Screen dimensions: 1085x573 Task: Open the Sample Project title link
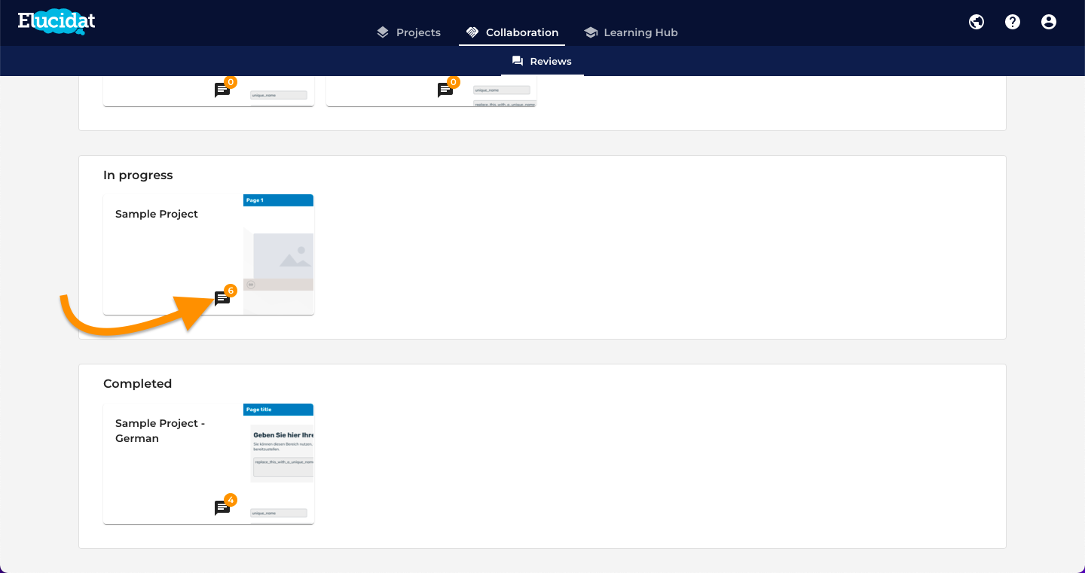point(157,214)
